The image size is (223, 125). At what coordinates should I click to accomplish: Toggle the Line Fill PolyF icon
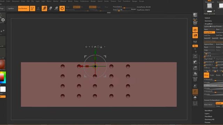pos(195,80)
